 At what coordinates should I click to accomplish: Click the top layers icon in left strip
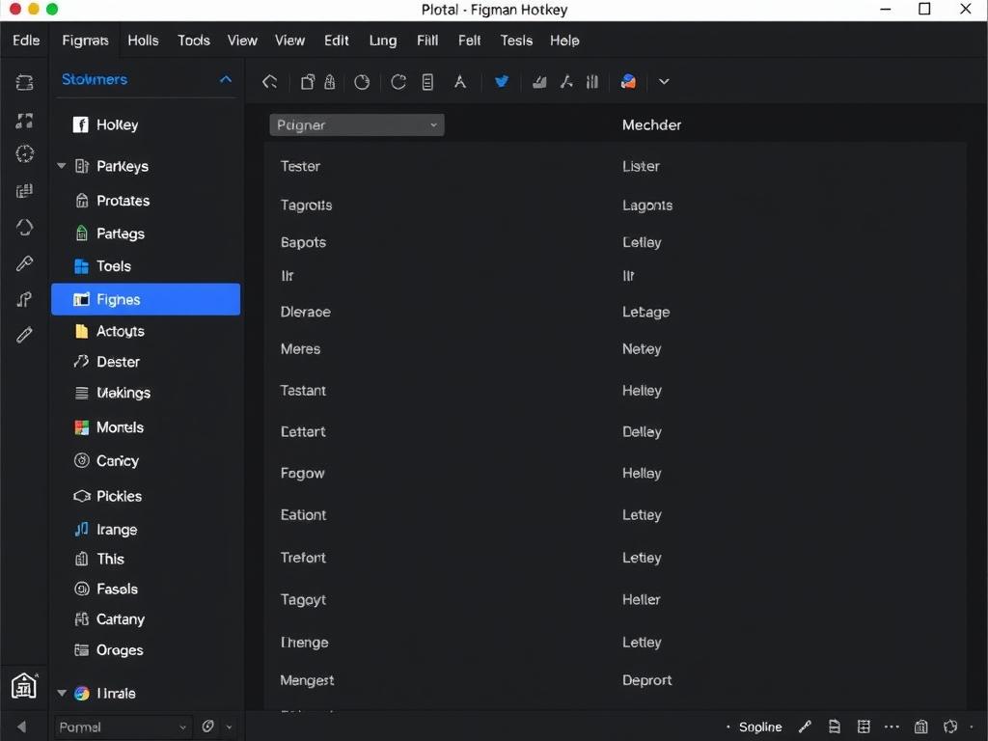tap(24, 83)
